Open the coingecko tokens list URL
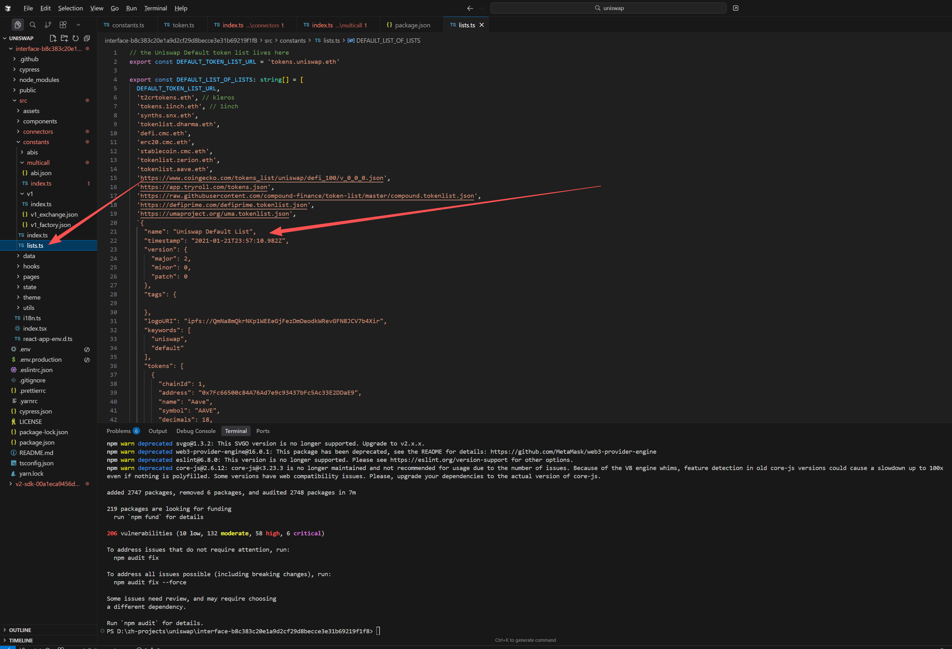952x649 pixels. 262,178
